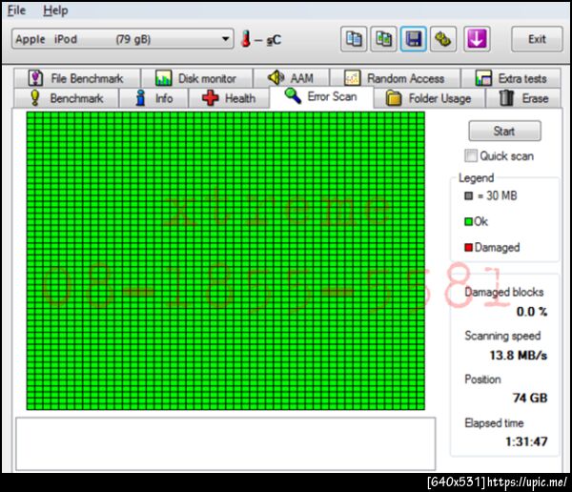
Task: Click the 13.8 MB/s scanning speed value
Action: click(519, 355)
